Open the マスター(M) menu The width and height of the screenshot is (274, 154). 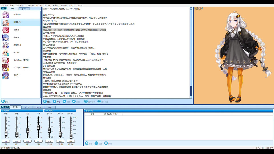click(x=30, y=5)
